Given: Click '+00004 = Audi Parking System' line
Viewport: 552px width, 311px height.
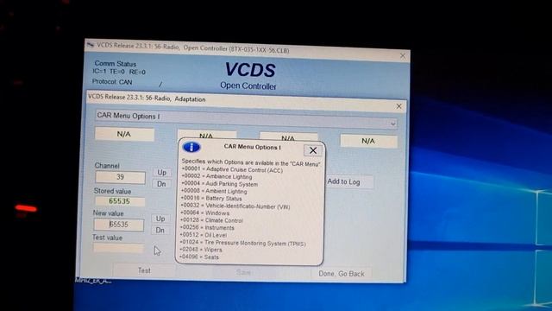Looking at the screenshot, I should pos(219,184).
